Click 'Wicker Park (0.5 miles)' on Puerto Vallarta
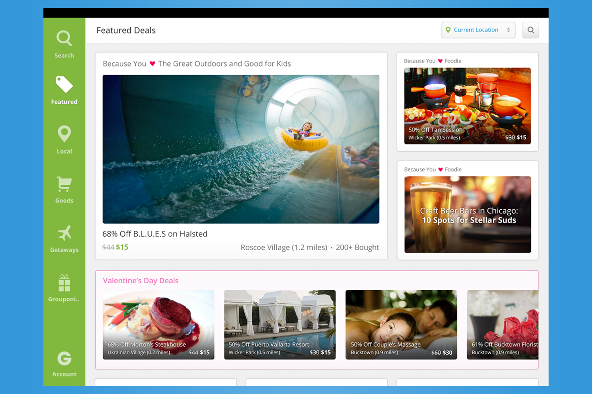 pyautogui.click(x=254, y=352)
